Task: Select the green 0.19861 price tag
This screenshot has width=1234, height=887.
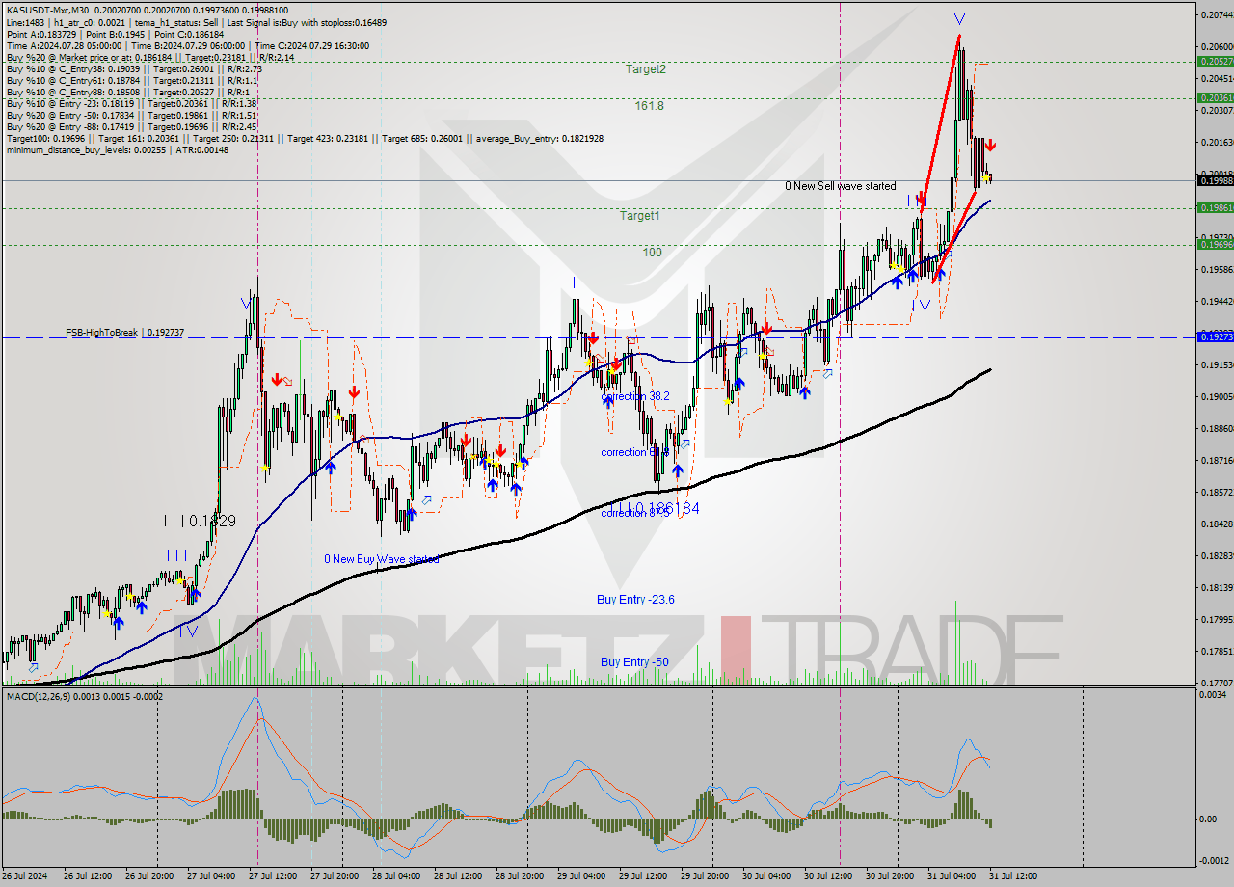Action: pos(1215,207)
